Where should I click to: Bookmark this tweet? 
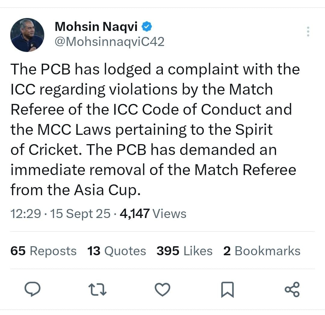(x=227, y=289)
